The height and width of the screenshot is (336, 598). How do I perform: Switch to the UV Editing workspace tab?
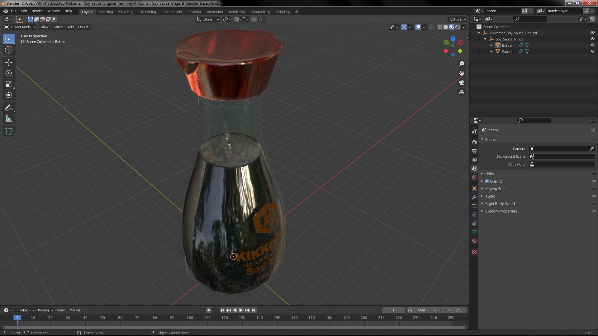[148, 12]
